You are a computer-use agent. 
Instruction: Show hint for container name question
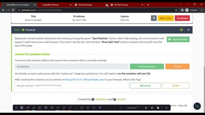(177, 66)
